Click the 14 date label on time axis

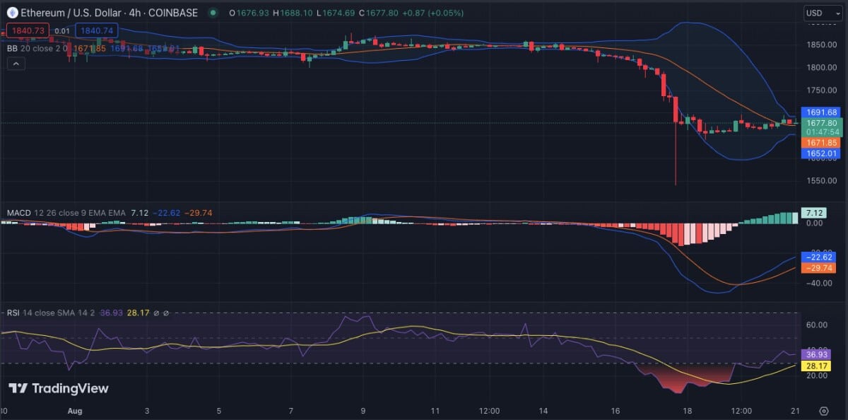coord(543,411)
